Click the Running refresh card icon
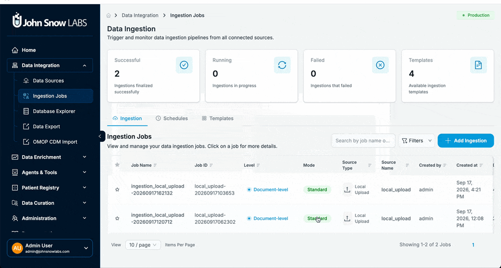Viewport: 501px width, 268px height. 282,65
